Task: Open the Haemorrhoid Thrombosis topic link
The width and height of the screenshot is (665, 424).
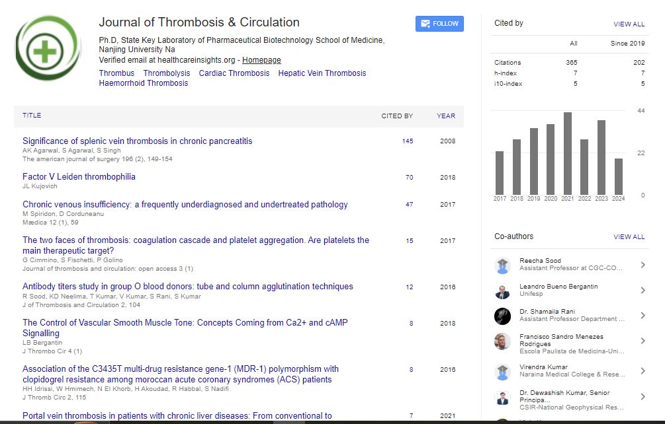Action: tap(144, 83)
